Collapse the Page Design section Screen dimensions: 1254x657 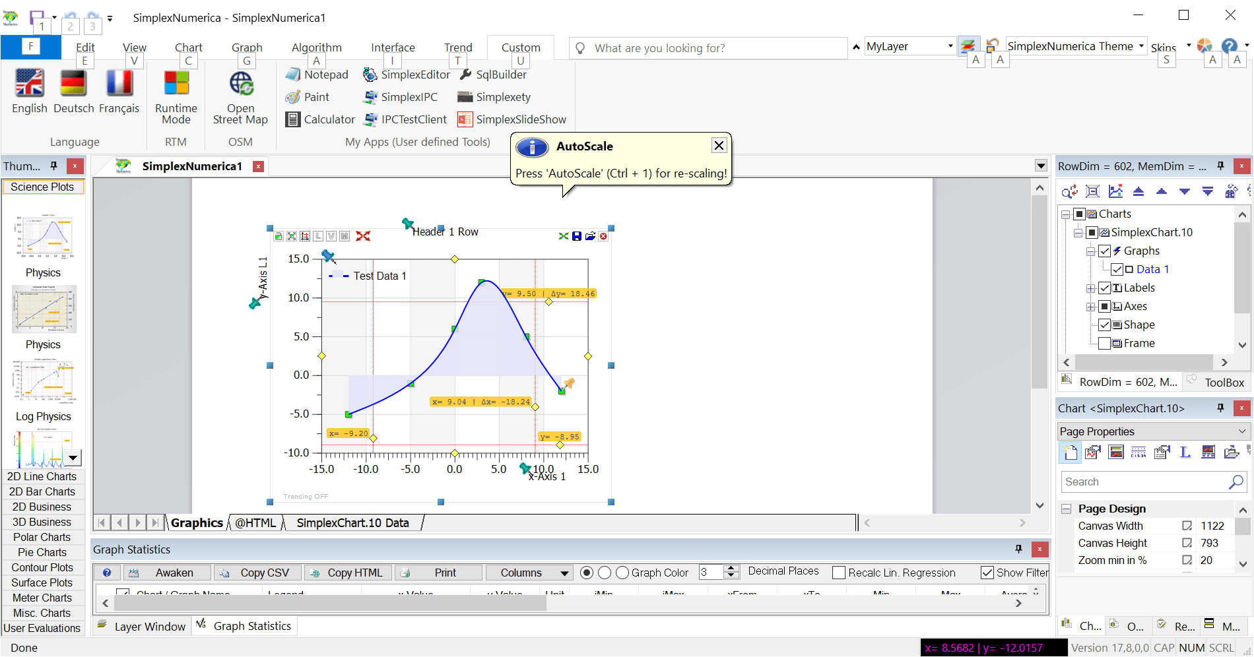(1066, 509)
